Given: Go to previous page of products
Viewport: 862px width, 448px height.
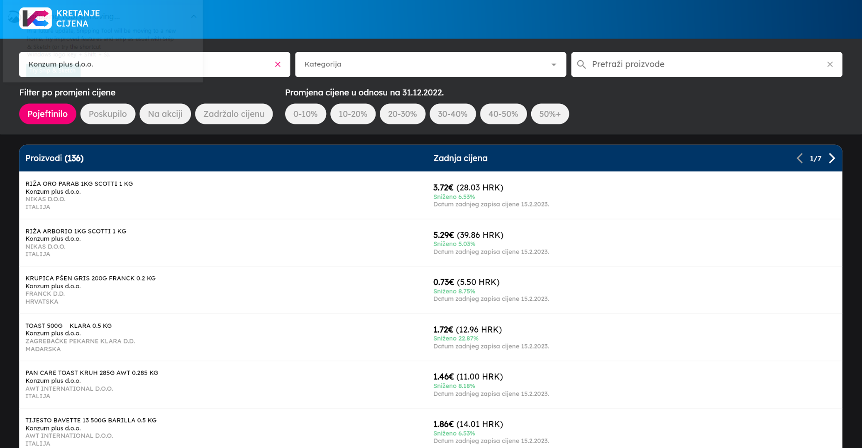Looking at the screenshot, I should coord(799,158).
